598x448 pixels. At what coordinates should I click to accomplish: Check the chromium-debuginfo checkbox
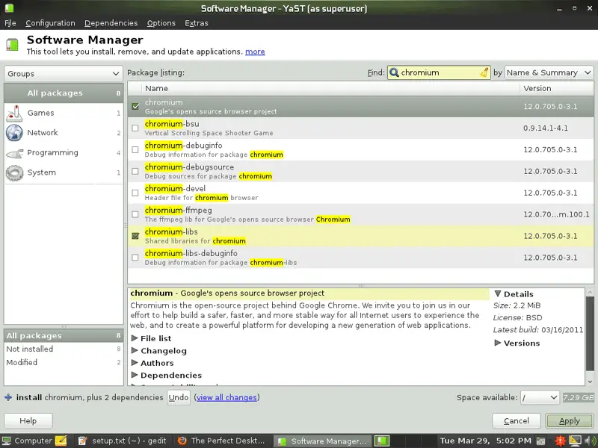click(x=135, y=150)
